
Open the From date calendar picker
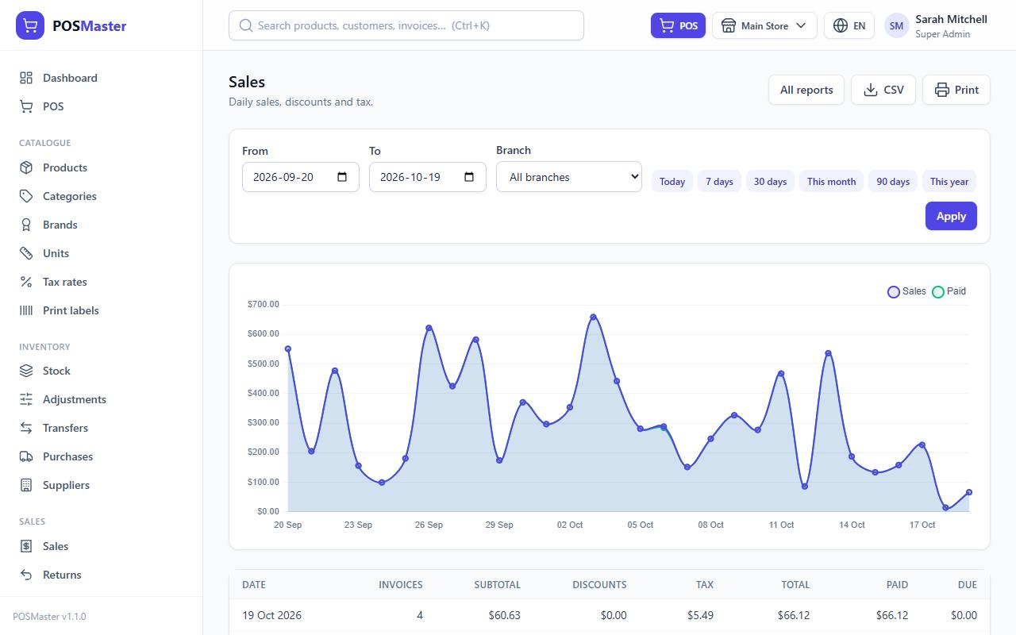pos(342,177)
